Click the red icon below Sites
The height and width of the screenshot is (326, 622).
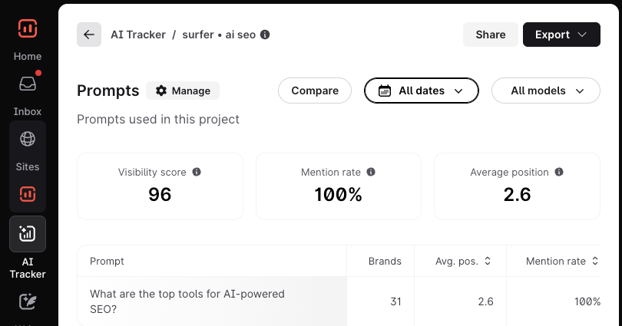point(28,194)
